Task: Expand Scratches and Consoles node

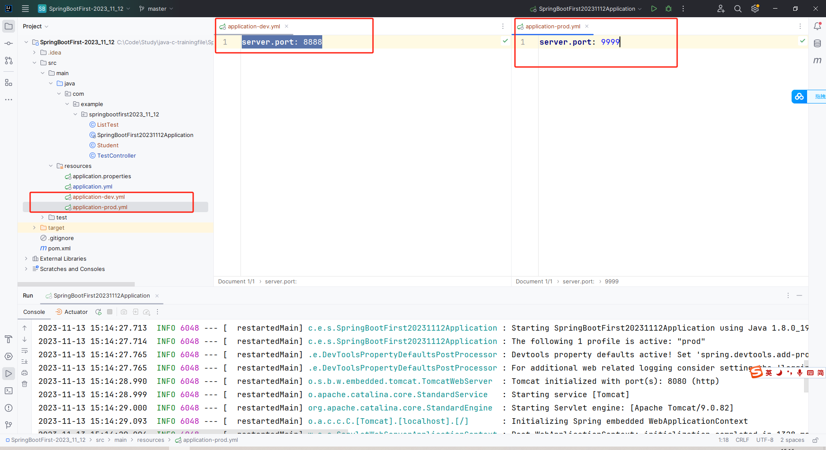Action: click(x=26, y=269)
